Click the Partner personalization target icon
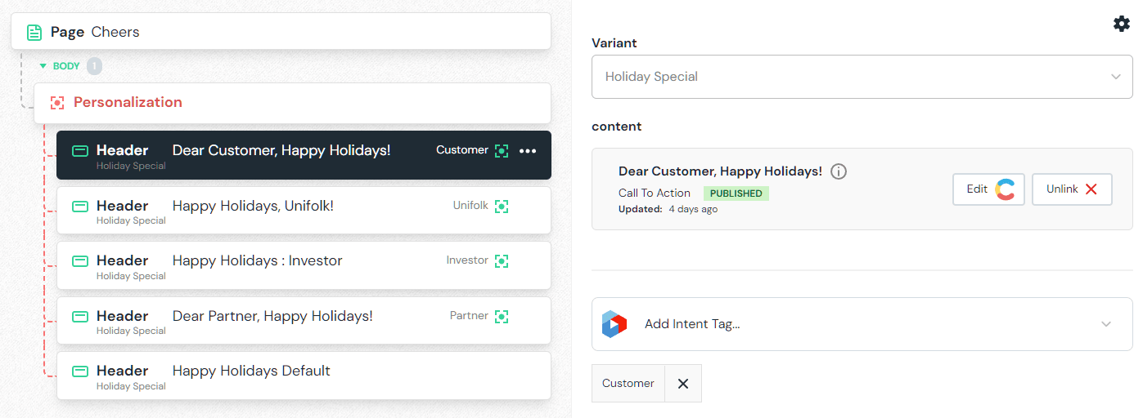 [502, 316]
